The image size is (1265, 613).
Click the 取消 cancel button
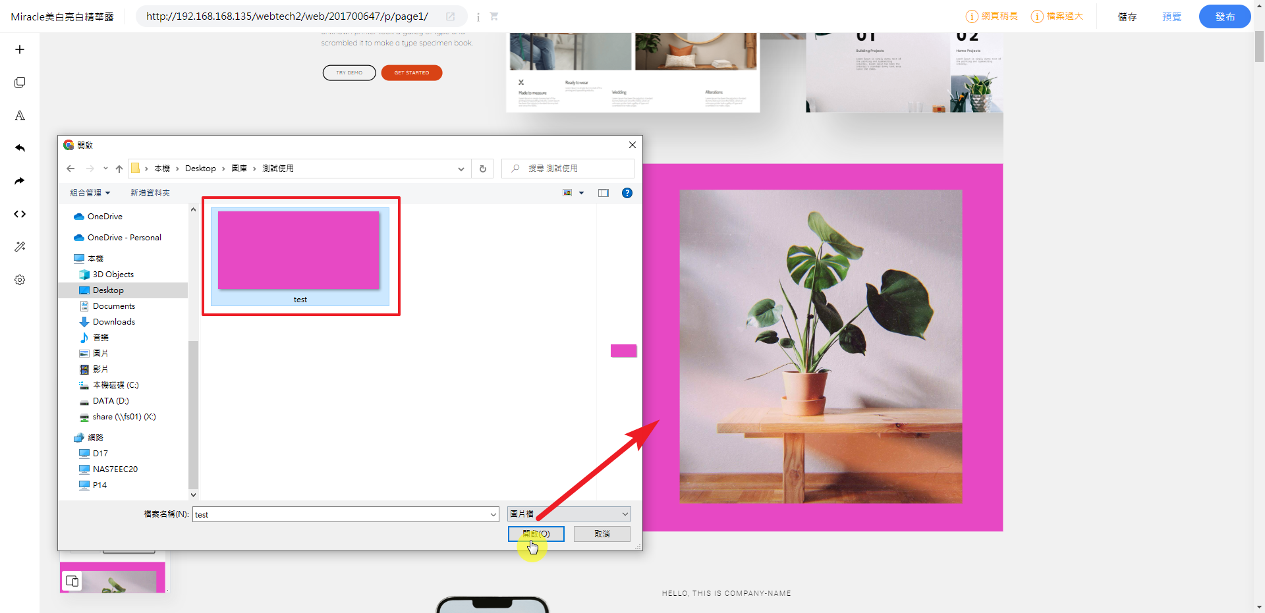pyautogui.click(x=602, y=534)
